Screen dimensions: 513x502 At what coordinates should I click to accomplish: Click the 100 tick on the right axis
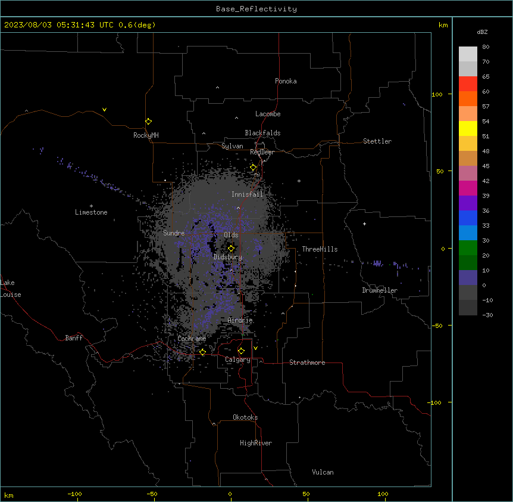(x=437, y=94)
